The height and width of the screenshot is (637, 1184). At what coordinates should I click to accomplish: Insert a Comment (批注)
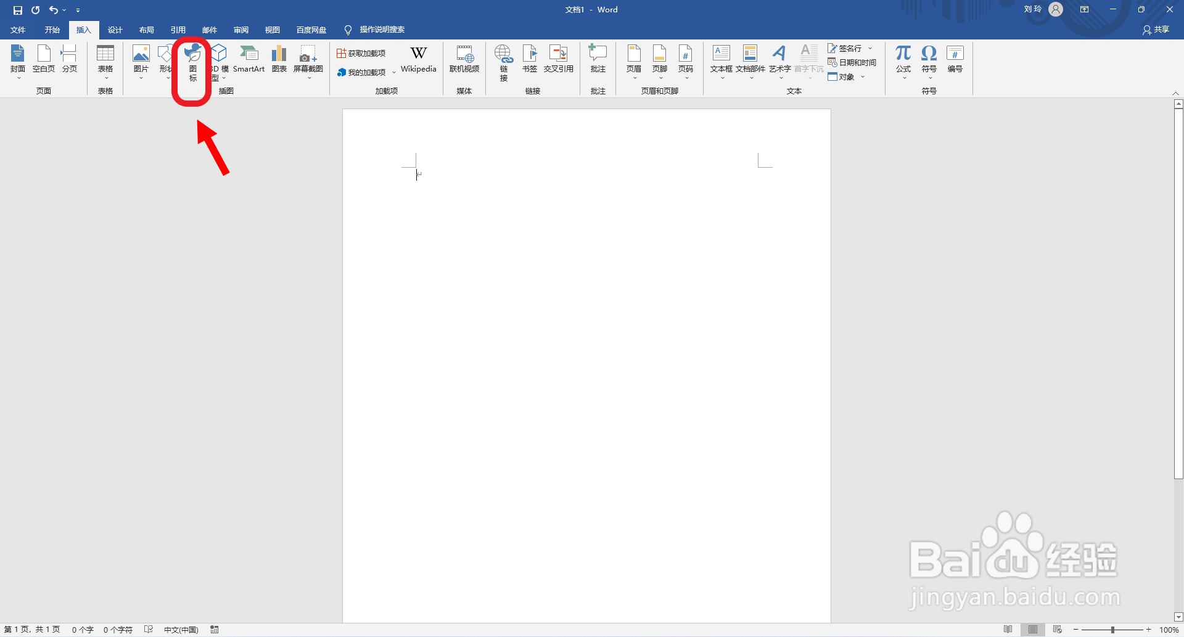coord(598,59)
